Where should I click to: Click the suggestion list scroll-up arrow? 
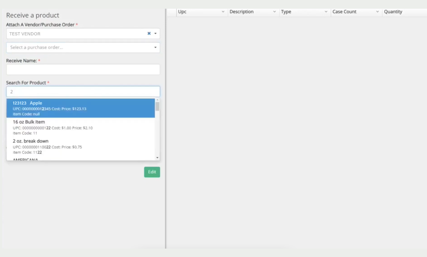tap(157, 100)
